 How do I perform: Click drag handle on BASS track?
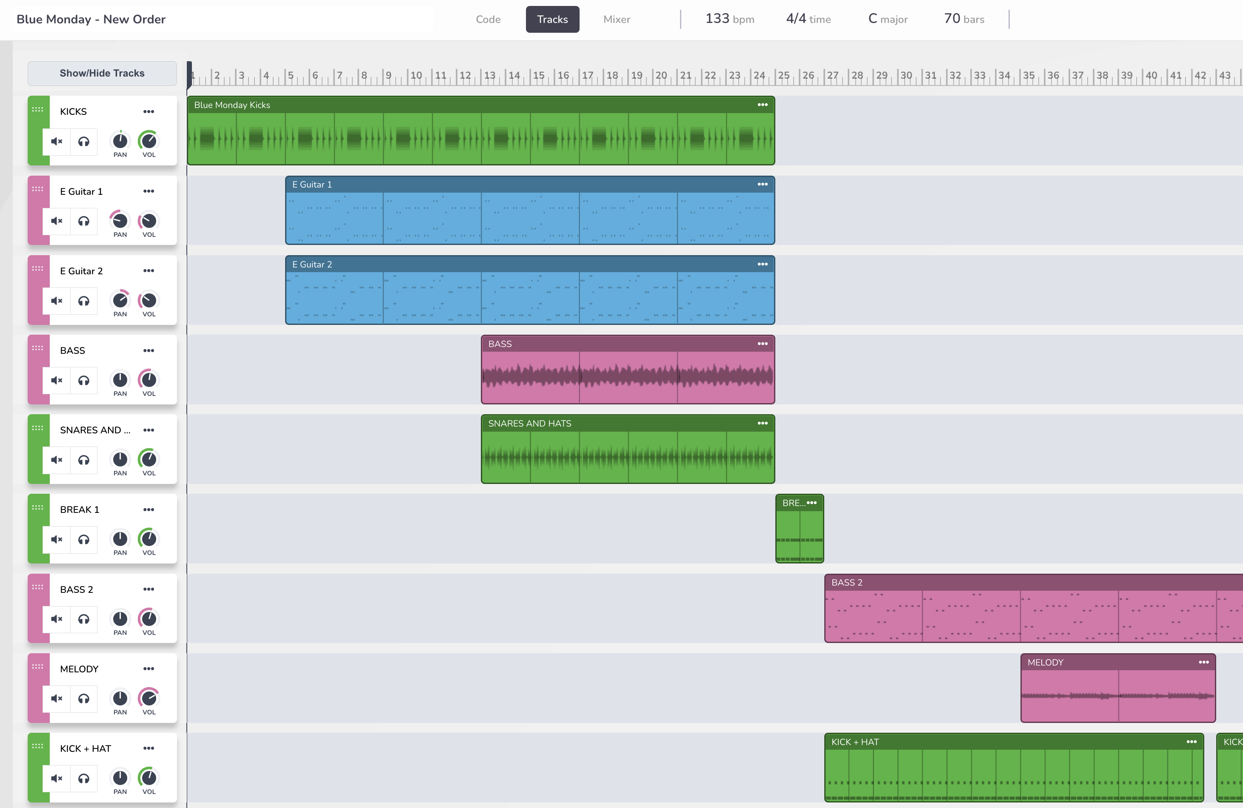(x=37, y=348)
